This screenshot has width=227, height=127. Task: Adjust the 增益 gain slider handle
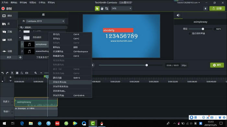coord(203,29)
